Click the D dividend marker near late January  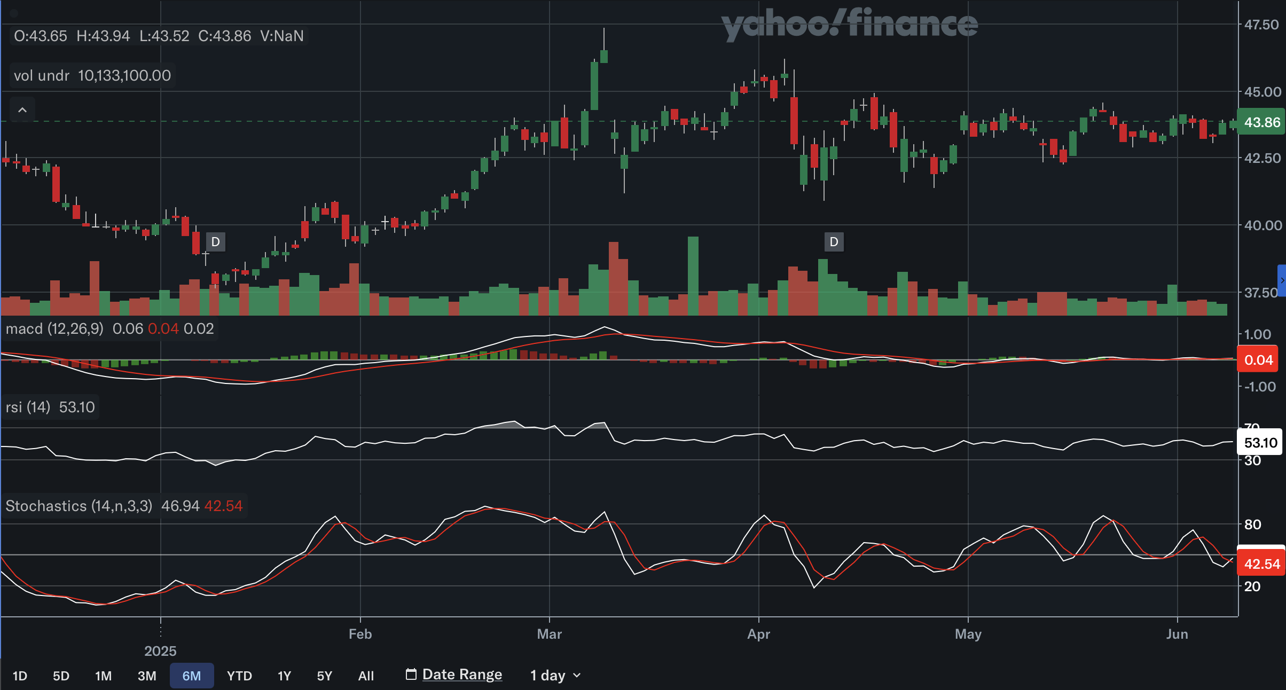coord(215,241)
